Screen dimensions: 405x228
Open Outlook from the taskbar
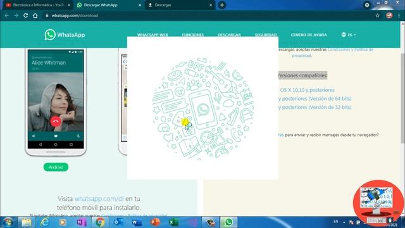pos(118,222)
